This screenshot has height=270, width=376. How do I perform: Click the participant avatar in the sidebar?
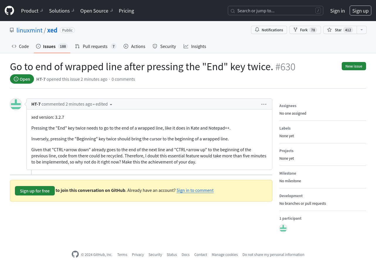[283, 228]
